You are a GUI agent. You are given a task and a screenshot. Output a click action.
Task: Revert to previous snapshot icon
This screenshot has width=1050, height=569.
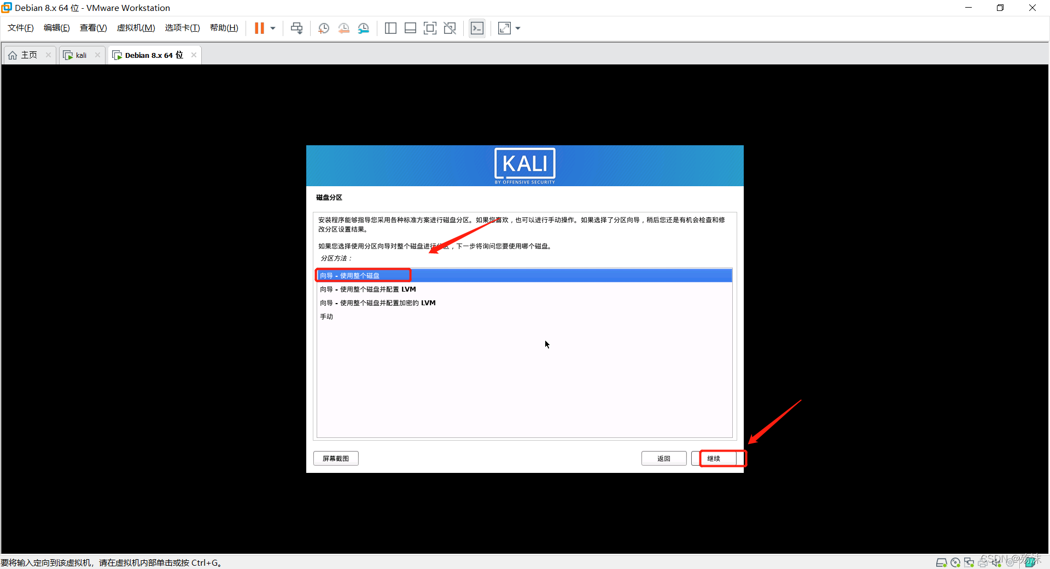coord(343,28)
